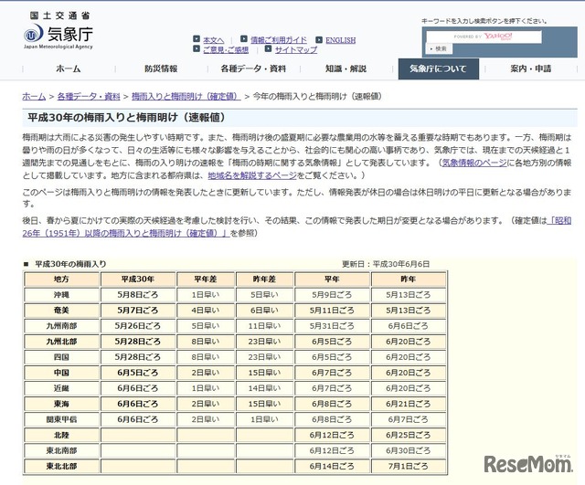Select the 知識・解説 navigation tab
Viewport: 585px width, 485px height.
(x=346, y=69)
